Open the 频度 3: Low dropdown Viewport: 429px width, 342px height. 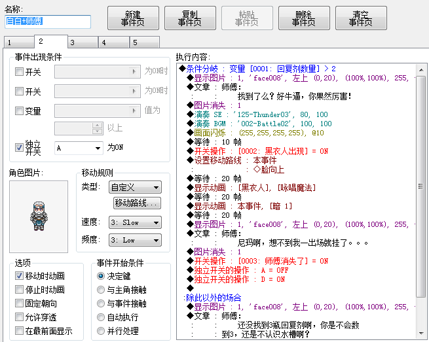point(135,241)
